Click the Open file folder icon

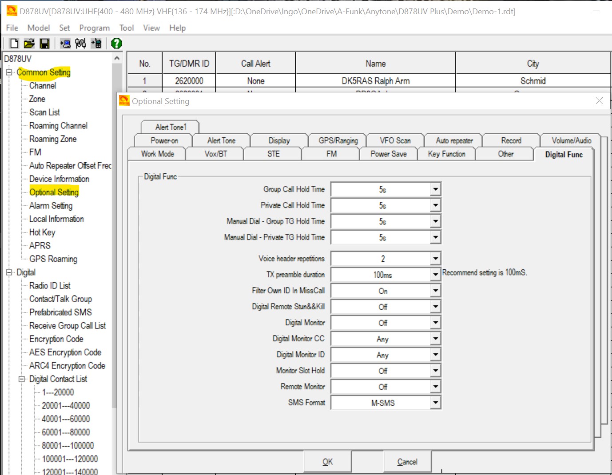tap(29, 44)
